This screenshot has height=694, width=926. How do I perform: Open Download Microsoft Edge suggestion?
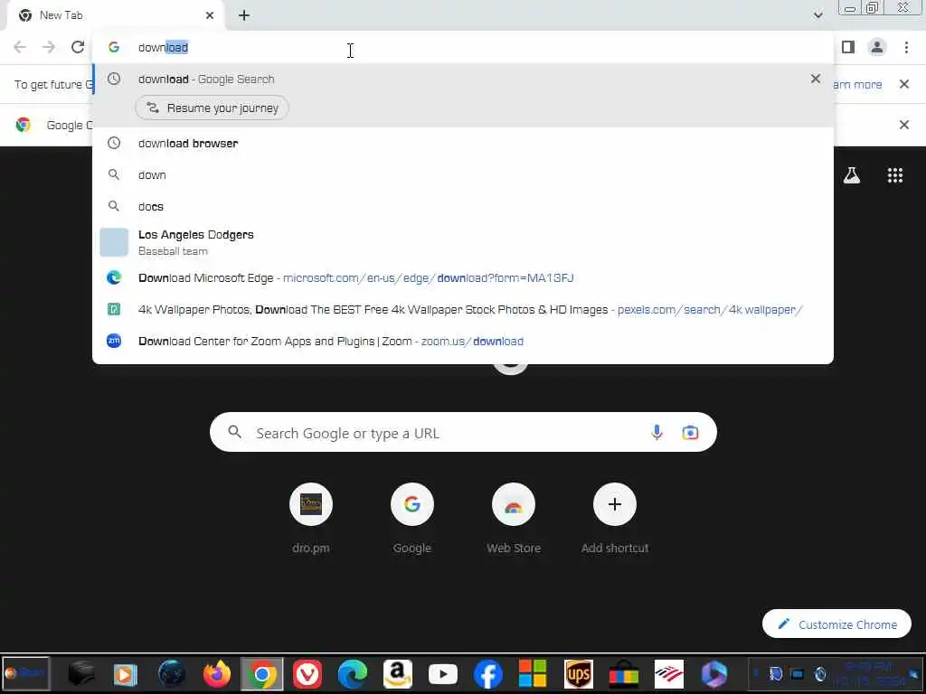click(463, 278)
